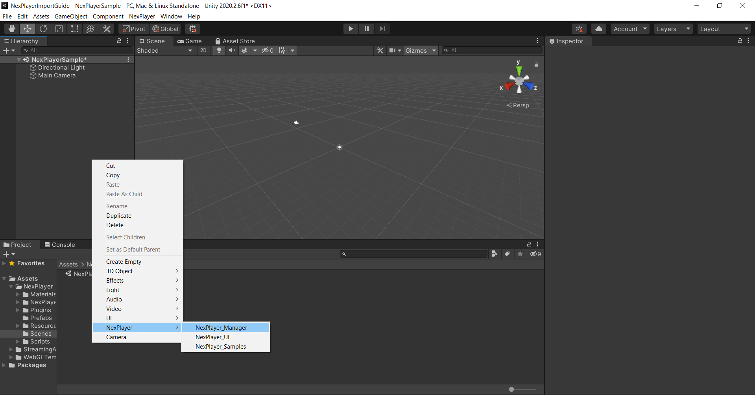Click Duplicate in context menu
Screen dimensions: 755x395
[x=138, y=216]
